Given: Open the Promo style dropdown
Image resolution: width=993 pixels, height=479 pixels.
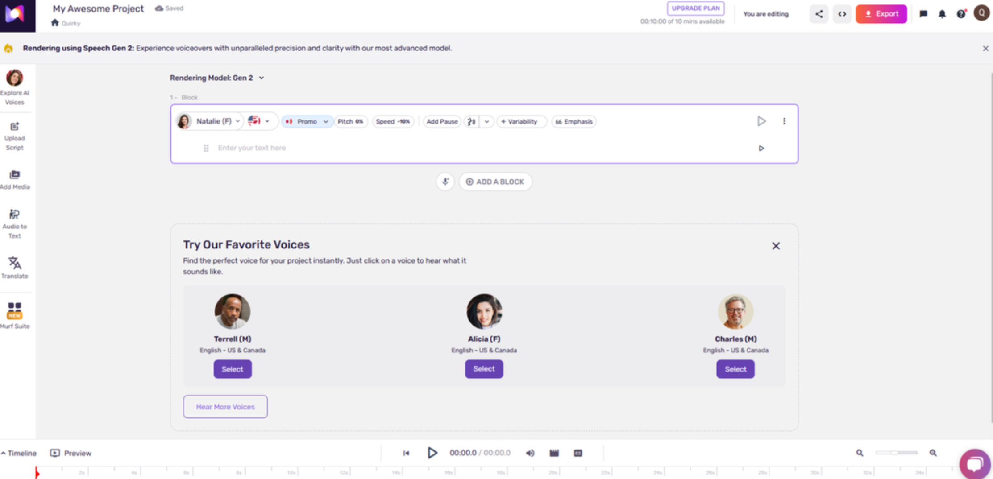Looking at the screenshot, I should click(307, 121).
